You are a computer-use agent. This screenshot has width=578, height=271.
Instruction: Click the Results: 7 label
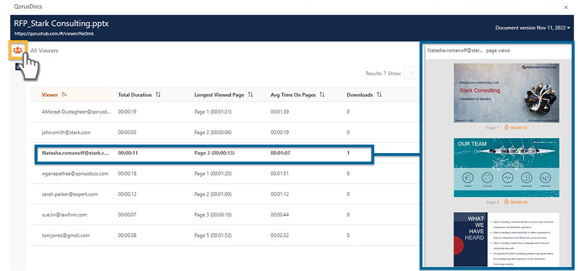point(376,73)
